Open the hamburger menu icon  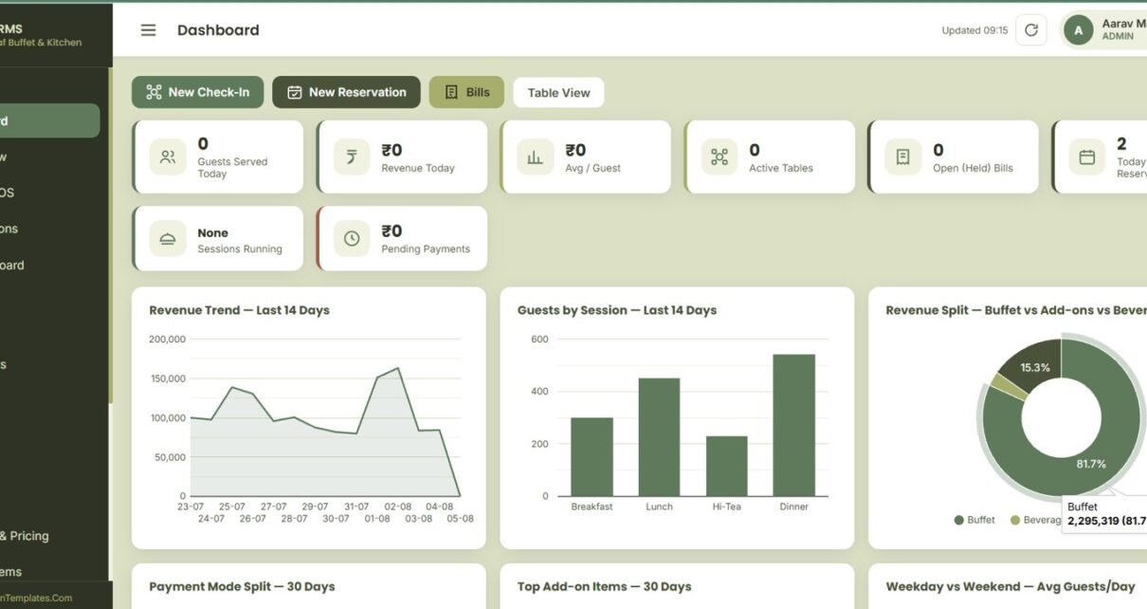(x=148, y=30)
